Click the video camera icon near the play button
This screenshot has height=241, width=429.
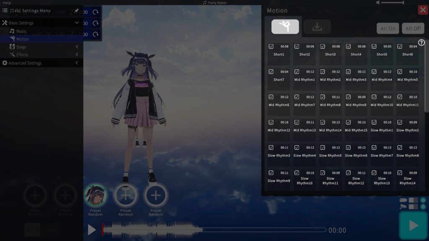[403, 200]
